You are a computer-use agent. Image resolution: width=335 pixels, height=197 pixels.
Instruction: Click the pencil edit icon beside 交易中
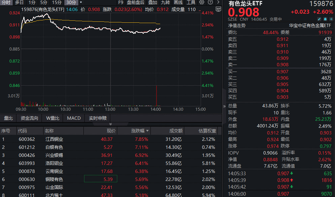pos(319,19)
